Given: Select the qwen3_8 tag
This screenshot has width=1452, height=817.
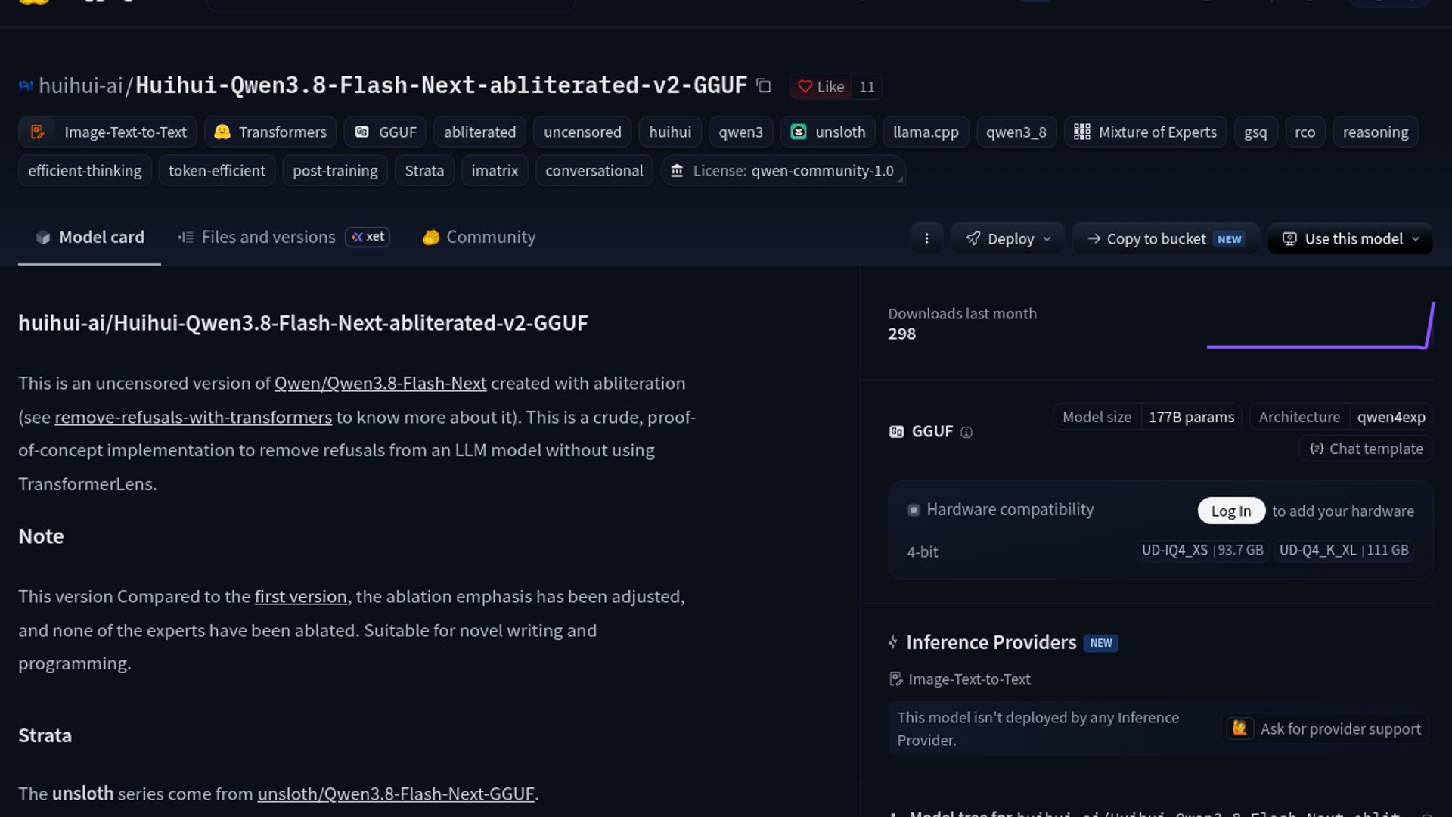Looking at the screenshot, I should 1016,132.
